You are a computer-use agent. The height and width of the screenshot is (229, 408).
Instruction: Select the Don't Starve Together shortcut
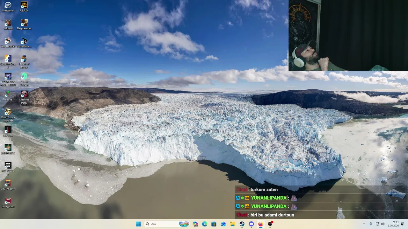[8, 115]
